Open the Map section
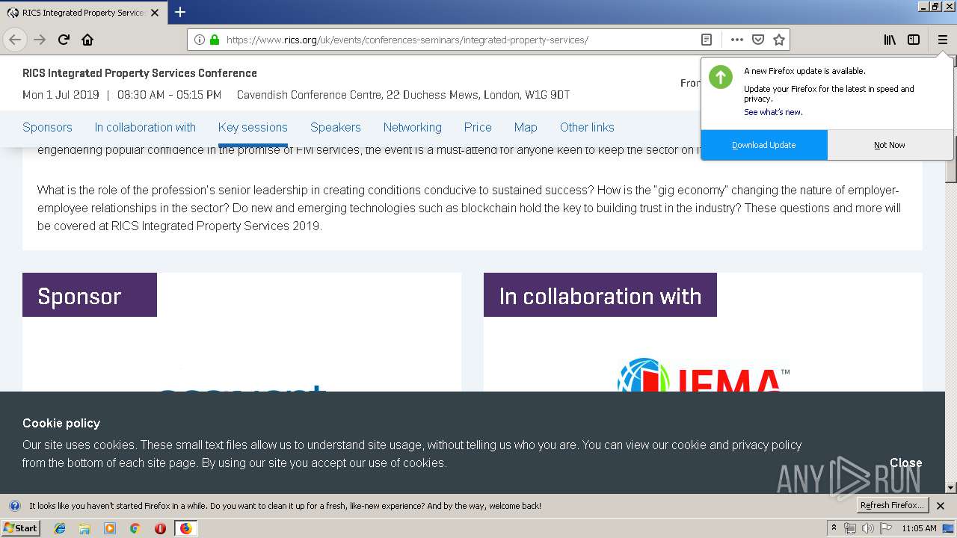The height and width of the screenshot is (538, 957). [526, 127]
